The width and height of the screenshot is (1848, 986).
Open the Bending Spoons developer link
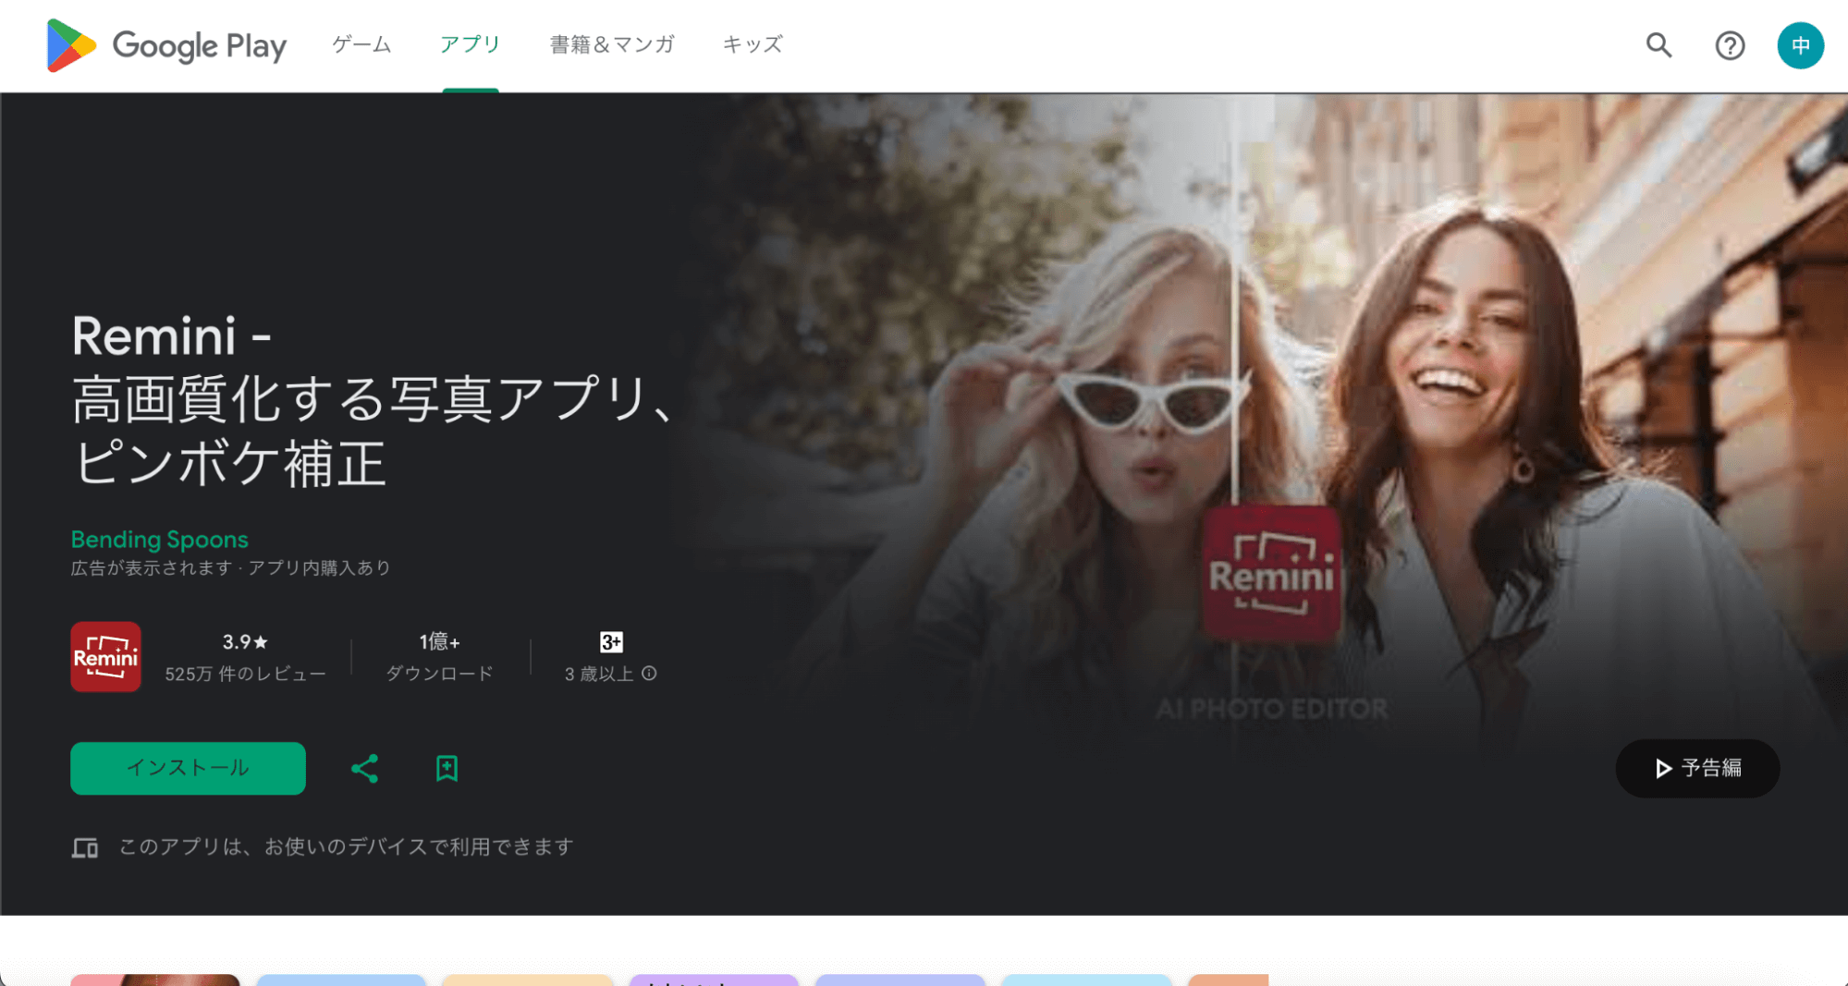coord(160,540)
